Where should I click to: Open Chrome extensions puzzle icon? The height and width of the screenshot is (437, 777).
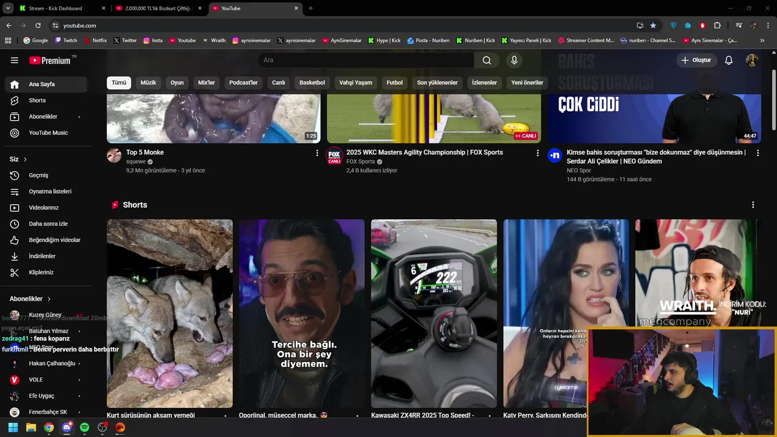[x=717, y=25]
